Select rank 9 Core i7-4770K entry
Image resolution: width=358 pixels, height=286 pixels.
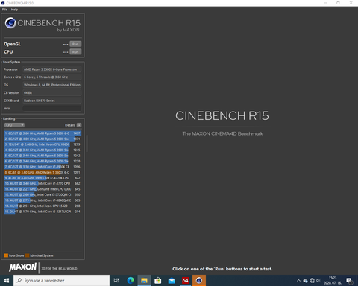coord(43,178)
